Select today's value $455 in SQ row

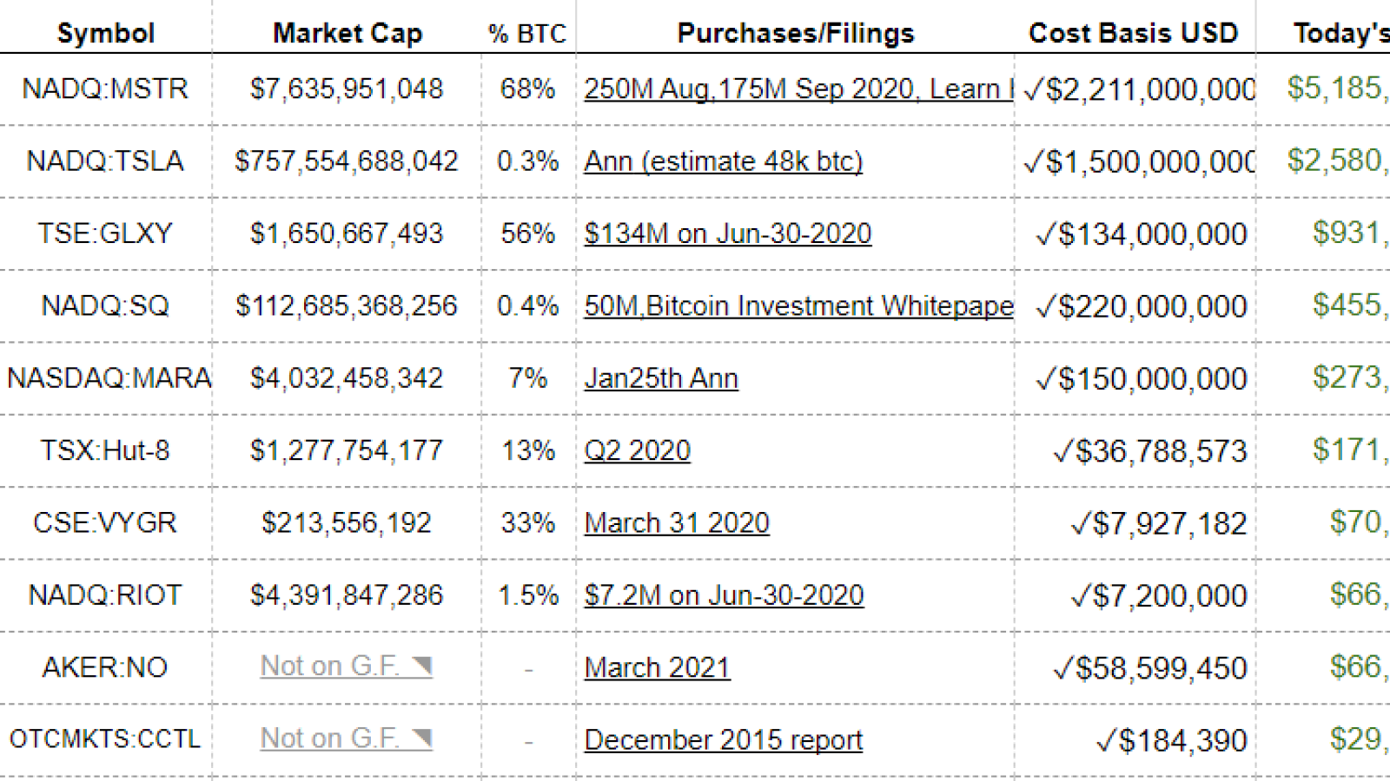[x=1351, y=305]
